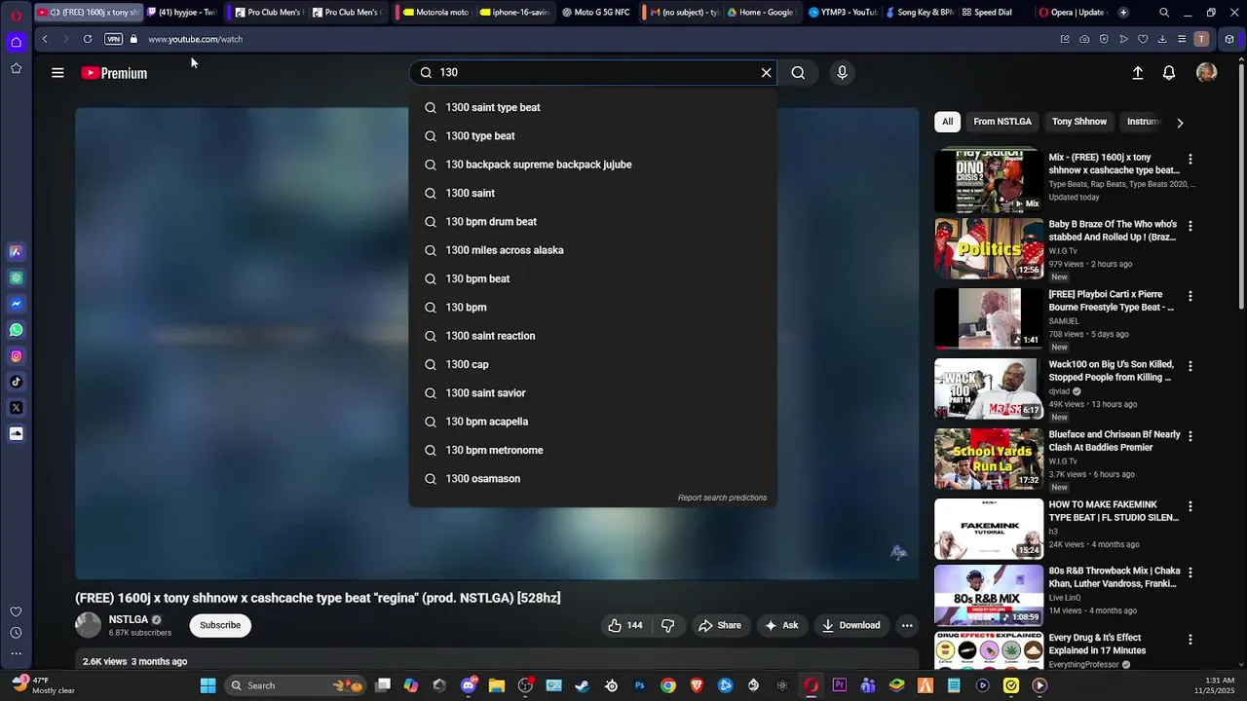The height and width of the screenshot is (701, 1247).
Task: Choose suggestion '130 bpm metronome'
Action: (x=592, y=450)
